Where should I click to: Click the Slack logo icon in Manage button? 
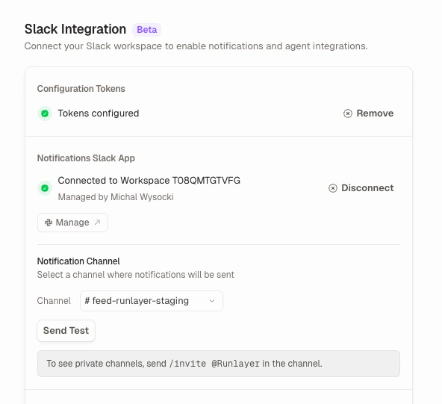49,223
